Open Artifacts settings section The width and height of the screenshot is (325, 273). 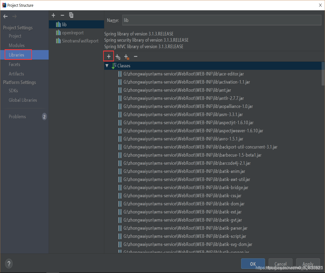16,74
